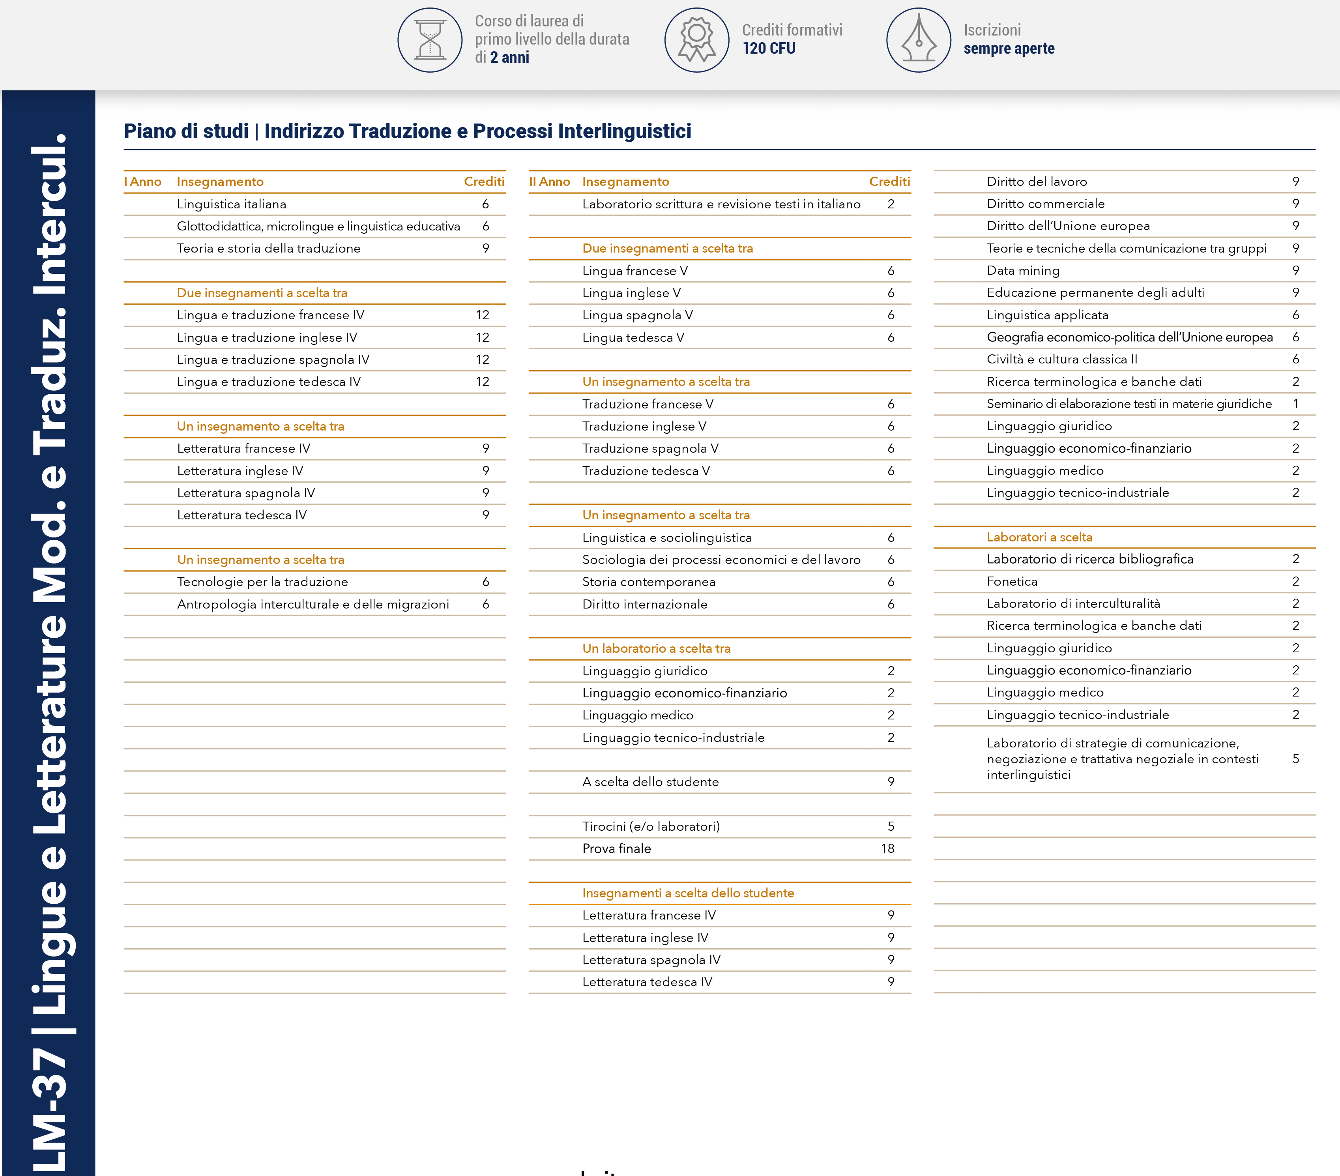Click 'Lingua francese V' entry
This screenshot has width=1340, height=1176.
tap(634, 271)
